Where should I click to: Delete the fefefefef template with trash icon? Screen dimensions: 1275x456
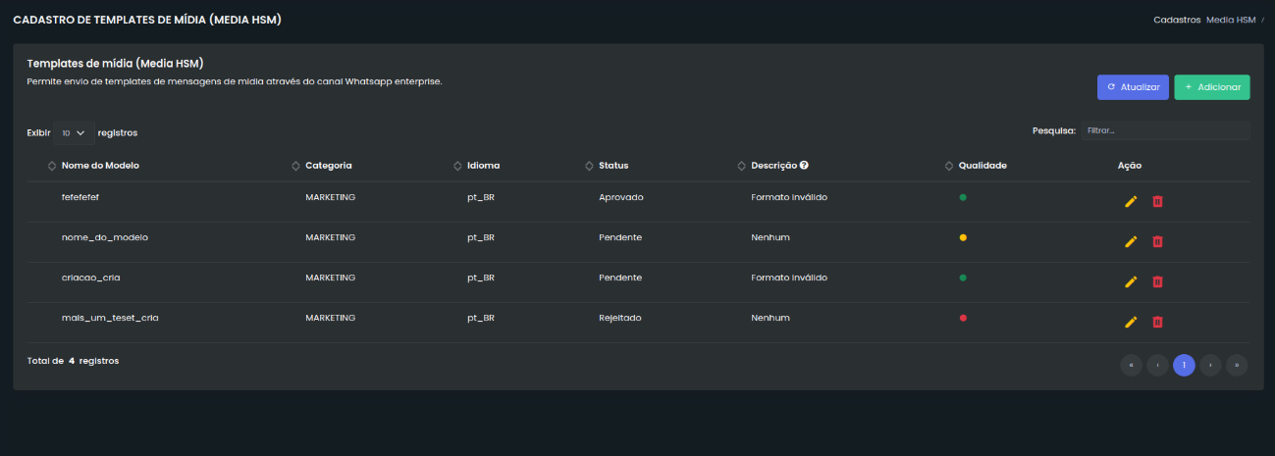[x=1157, y=201]
